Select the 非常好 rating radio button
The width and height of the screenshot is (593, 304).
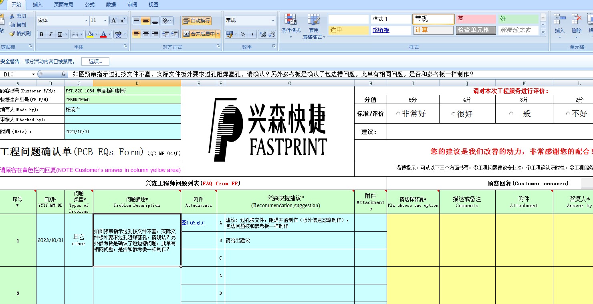pyautogui.click(x=398, y=114)
